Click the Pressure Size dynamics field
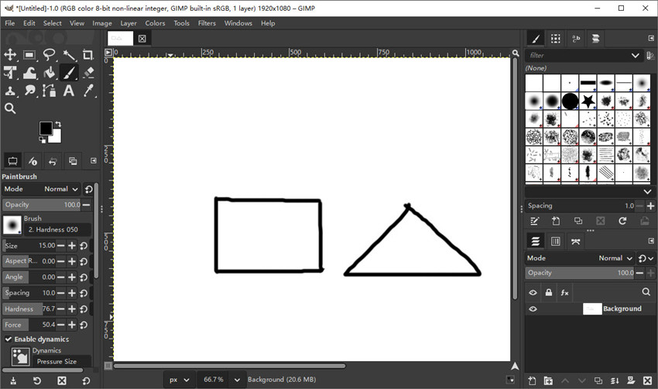The width and height of the screenshot is (658, 389). [x=62, y=361]
